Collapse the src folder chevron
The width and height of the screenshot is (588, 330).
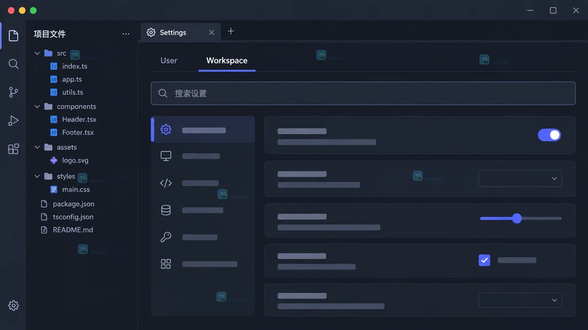click(37, 53)
